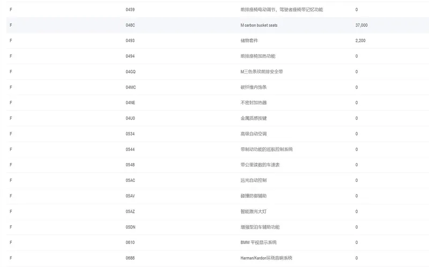Select the description 金属质感按键
The image size is (429, 267).
coord(253,118)
